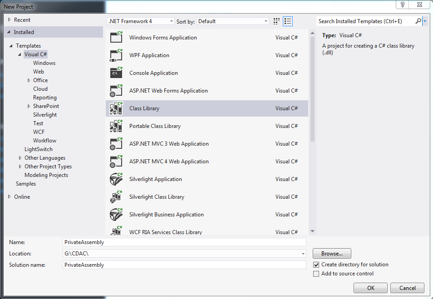Click the search magnifier icon
This screenshot has width=433, height=299.
pos(418,21)
